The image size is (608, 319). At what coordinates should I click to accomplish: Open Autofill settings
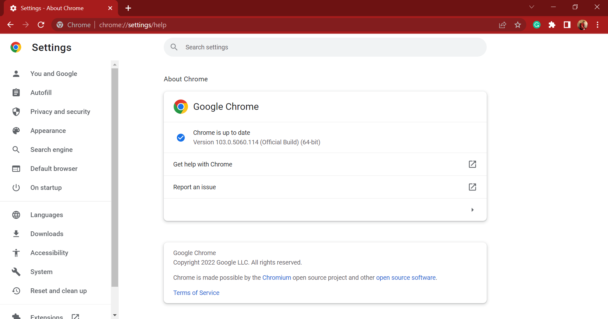coord(41,93)
